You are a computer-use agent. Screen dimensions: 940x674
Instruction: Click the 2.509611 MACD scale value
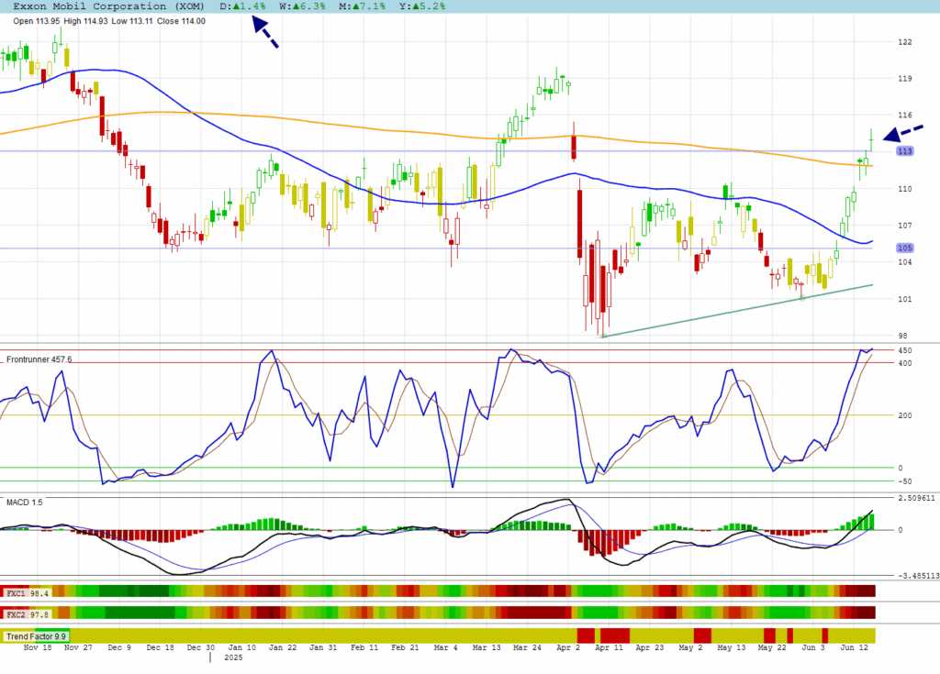click(x=916, y=498)
